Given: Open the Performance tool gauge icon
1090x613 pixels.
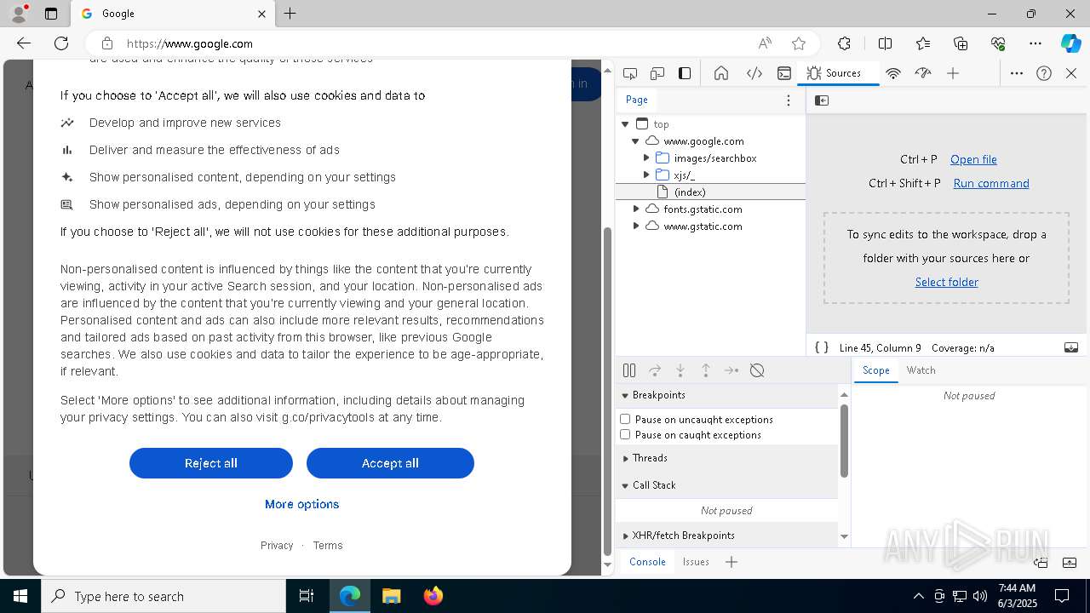Looking at the screenshot, I should tap(923, 73).
